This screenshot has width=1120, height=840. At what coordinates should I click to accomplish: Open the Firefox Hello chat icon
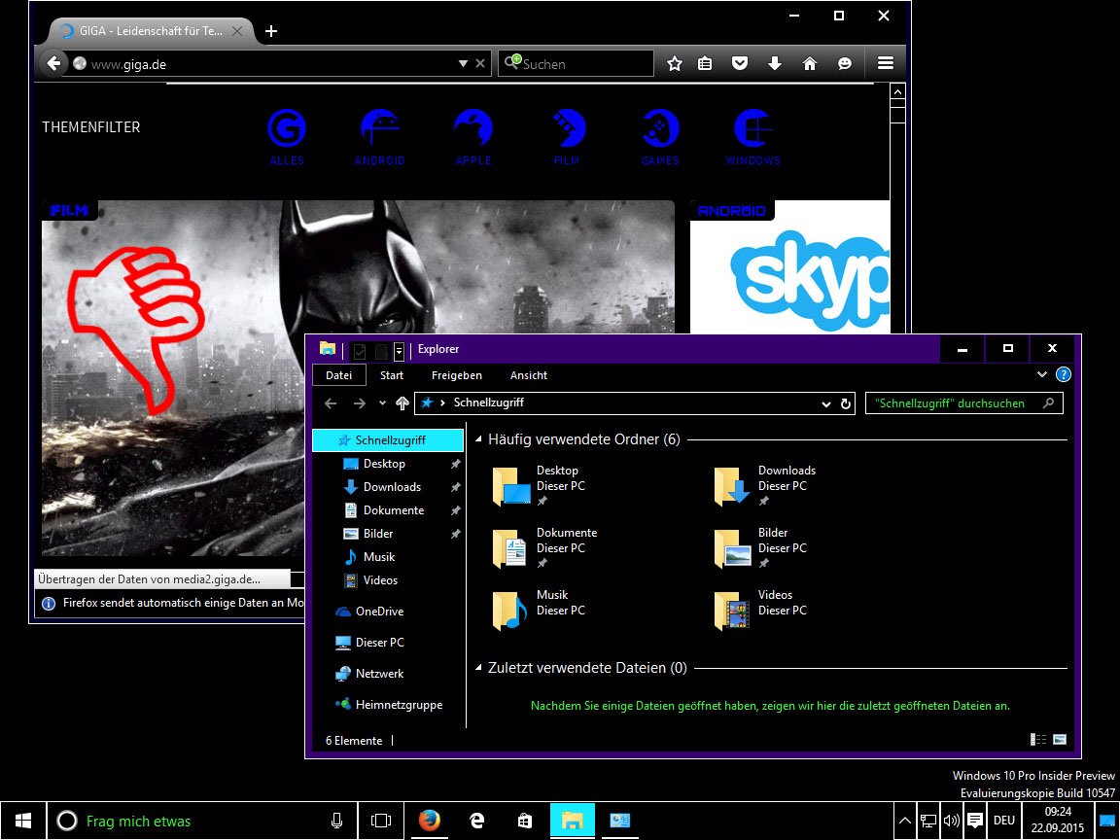[845, 62]
